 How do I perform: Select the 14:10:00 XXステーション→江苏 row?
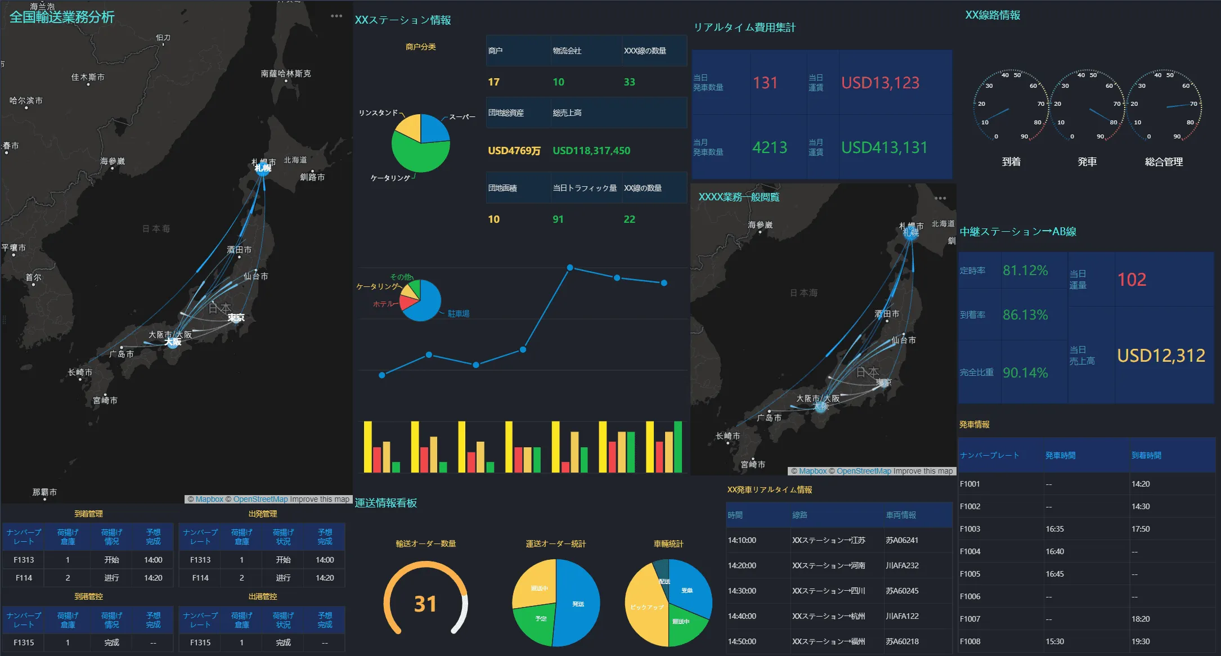(838, 540)
